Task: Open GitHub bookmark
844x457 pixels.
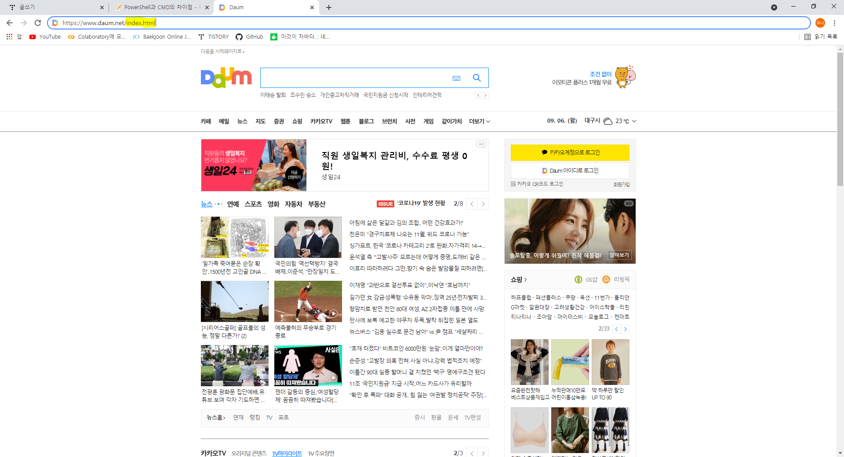Action: pyautogui.click(x=249, y=37)
